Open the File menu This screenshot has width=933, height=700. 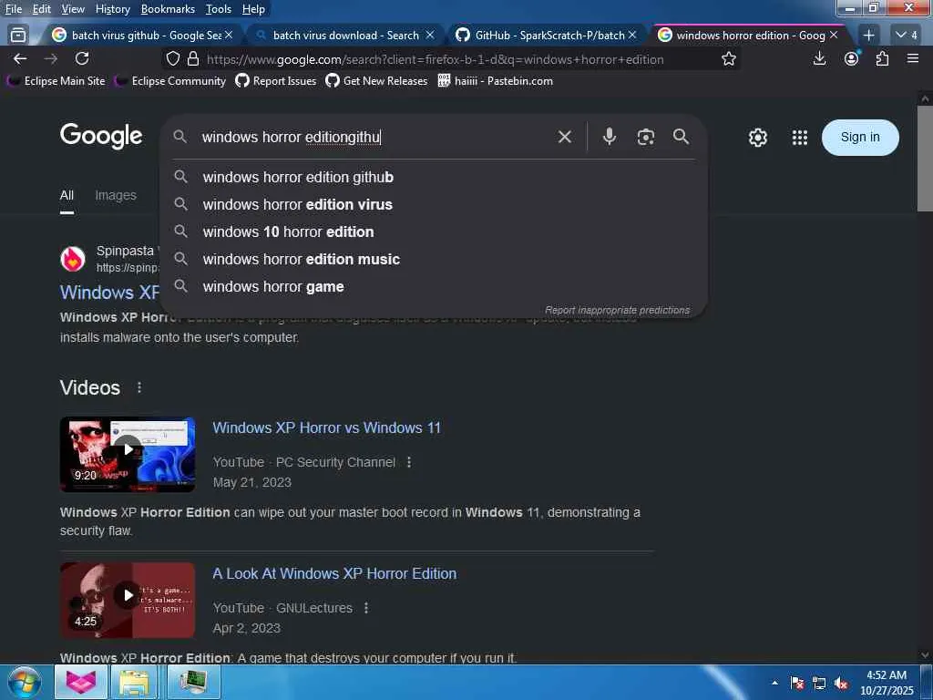[14, 9]
